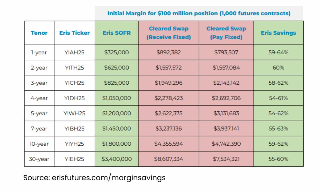Click the Cleared Swap (Pay Fixed) header
This screenshot has width=319, height=191.
[x=226, y=33]
